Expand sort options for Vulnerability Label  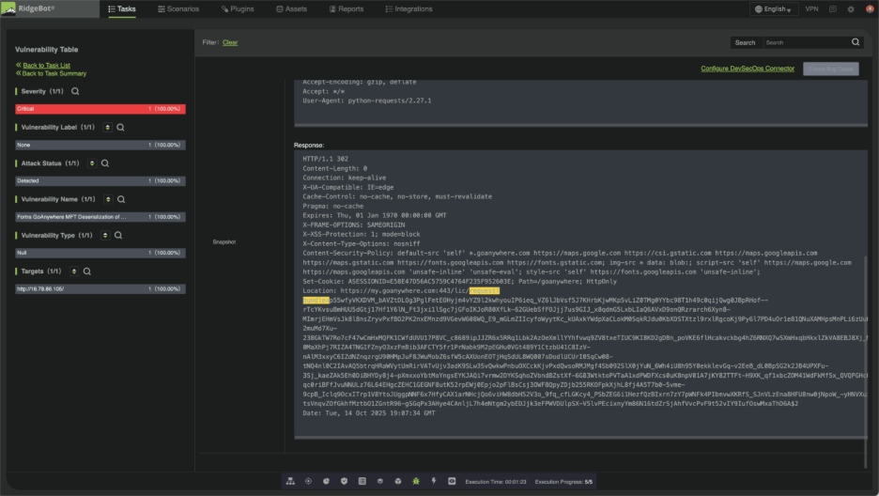coord(107,127)
